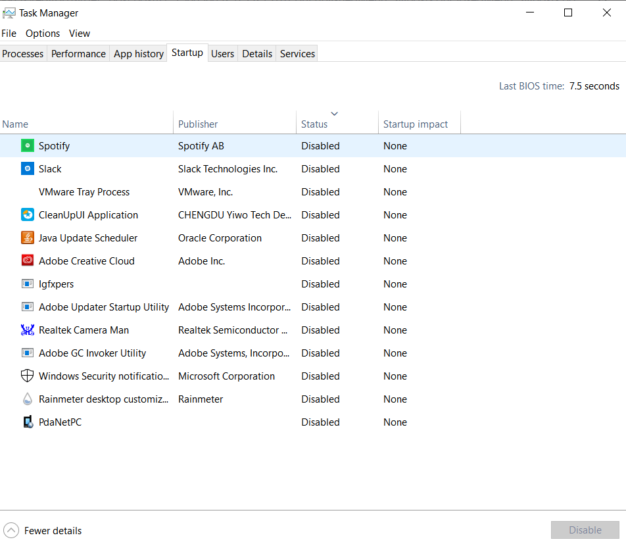Click the Java Update Scheduler icon

pos(27,238)
